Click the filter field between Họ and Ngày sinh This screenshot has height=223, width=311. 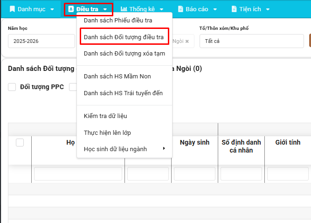[x=148, y=174]
